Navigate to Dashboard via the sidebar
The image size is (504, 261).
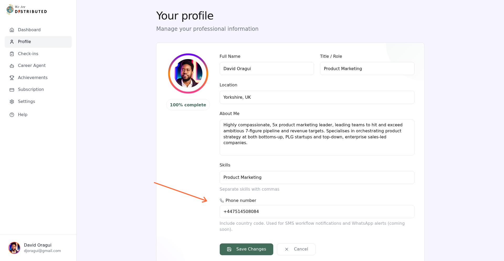pos(29,30)
